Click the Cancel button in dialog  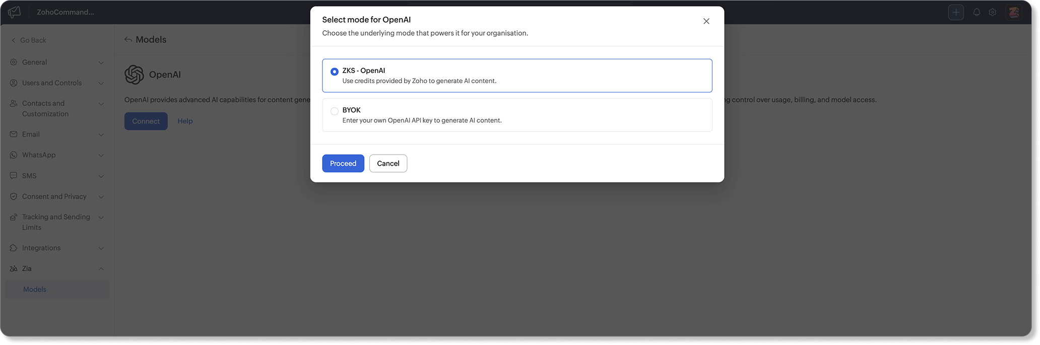tap(388, 164)
